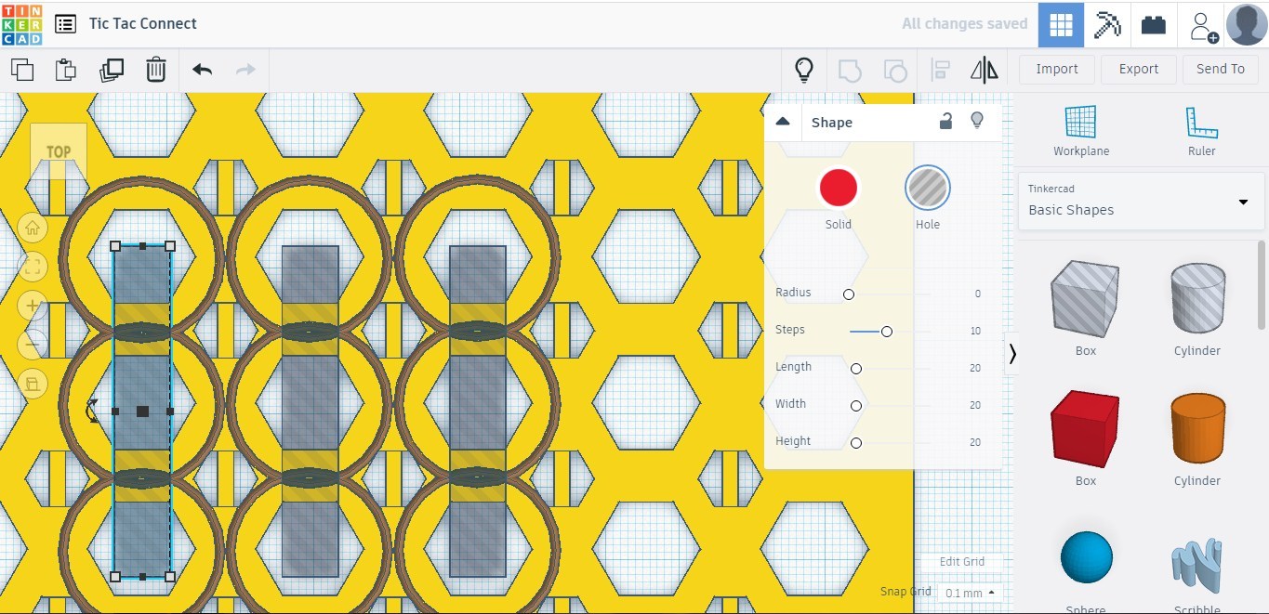This screenshot has width=1269, height=614.
Task: Click the Radius slider handle
Action: coord(849,294)
